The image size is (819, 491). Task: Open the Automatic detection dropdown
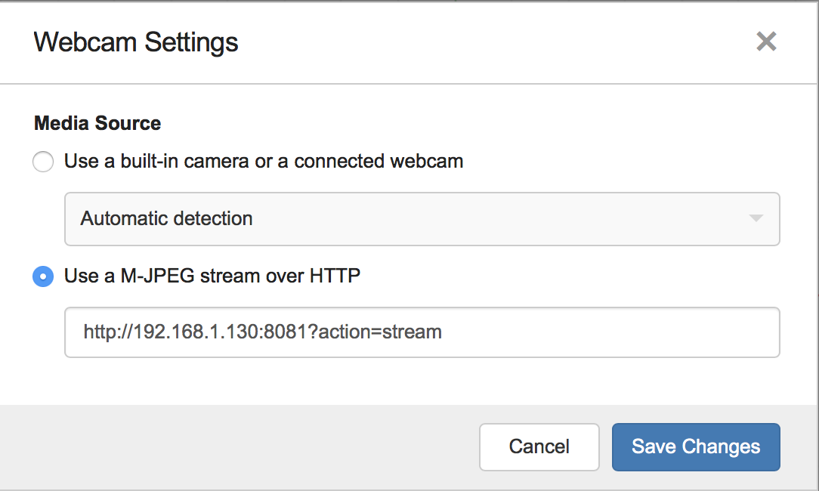tap(422, 219)
